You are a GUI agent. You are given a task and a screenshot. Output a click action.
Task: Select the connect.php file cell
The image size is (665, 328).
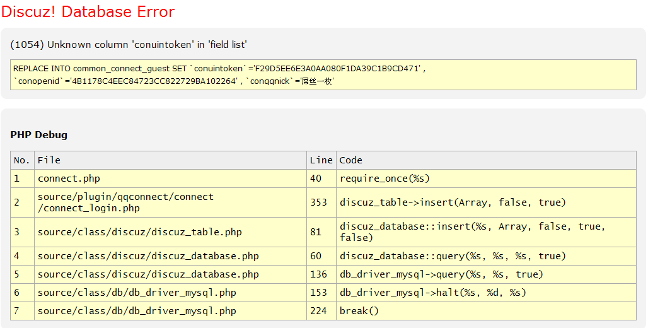(x=69, y=179)
